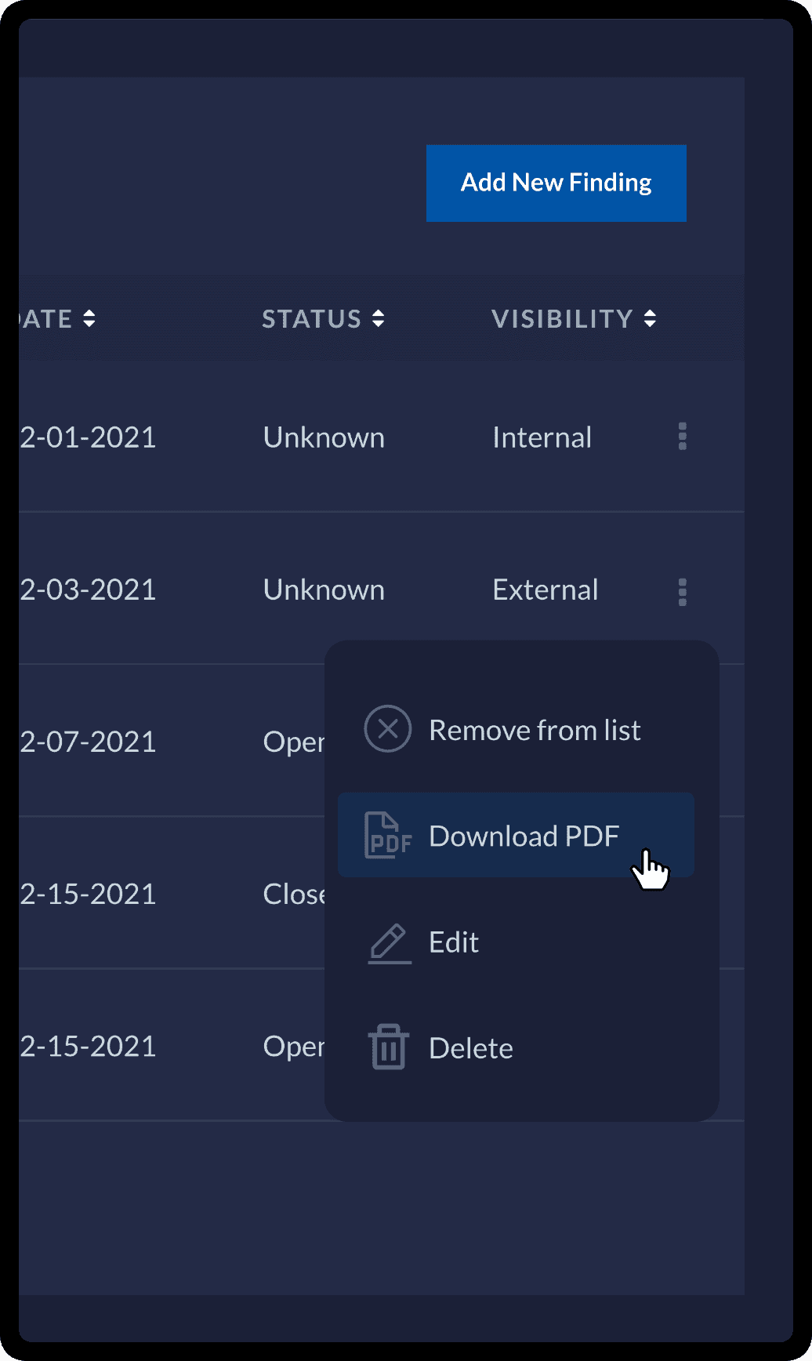This screenshot has height=1361, width=812.
Task: Select Edit in the context menu
Action: [x=454, y=942]
